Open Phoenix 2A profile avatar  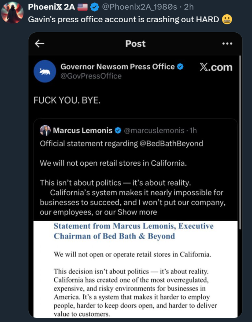(x=12, y=12)
